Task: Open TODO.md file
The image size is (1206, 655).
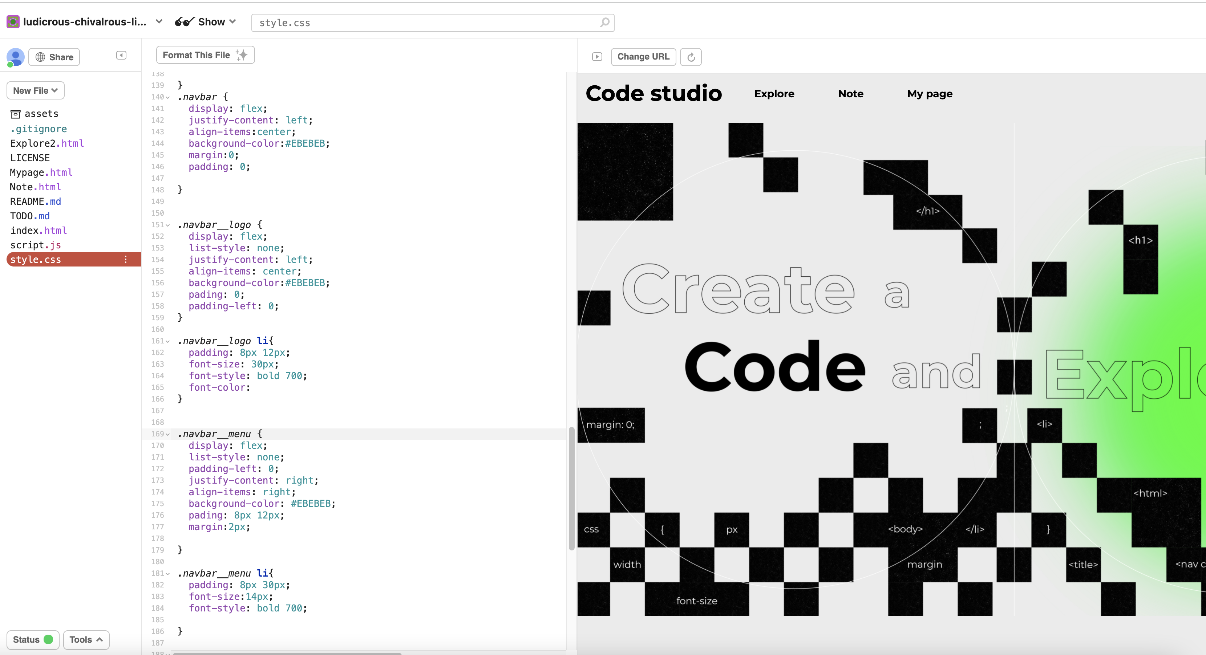Action: pyautogui.click(x=30, y=216)
